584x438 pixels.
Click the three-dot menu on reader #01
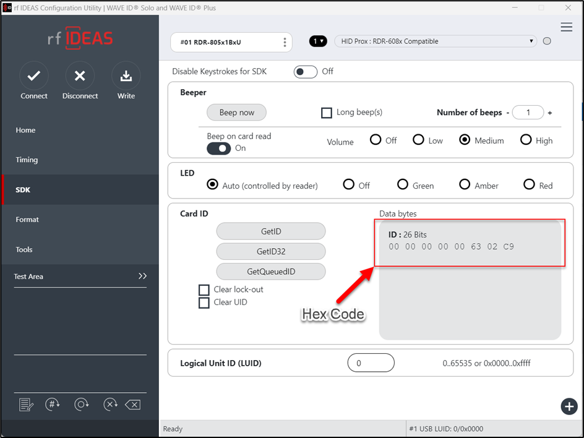coord(285,42)
